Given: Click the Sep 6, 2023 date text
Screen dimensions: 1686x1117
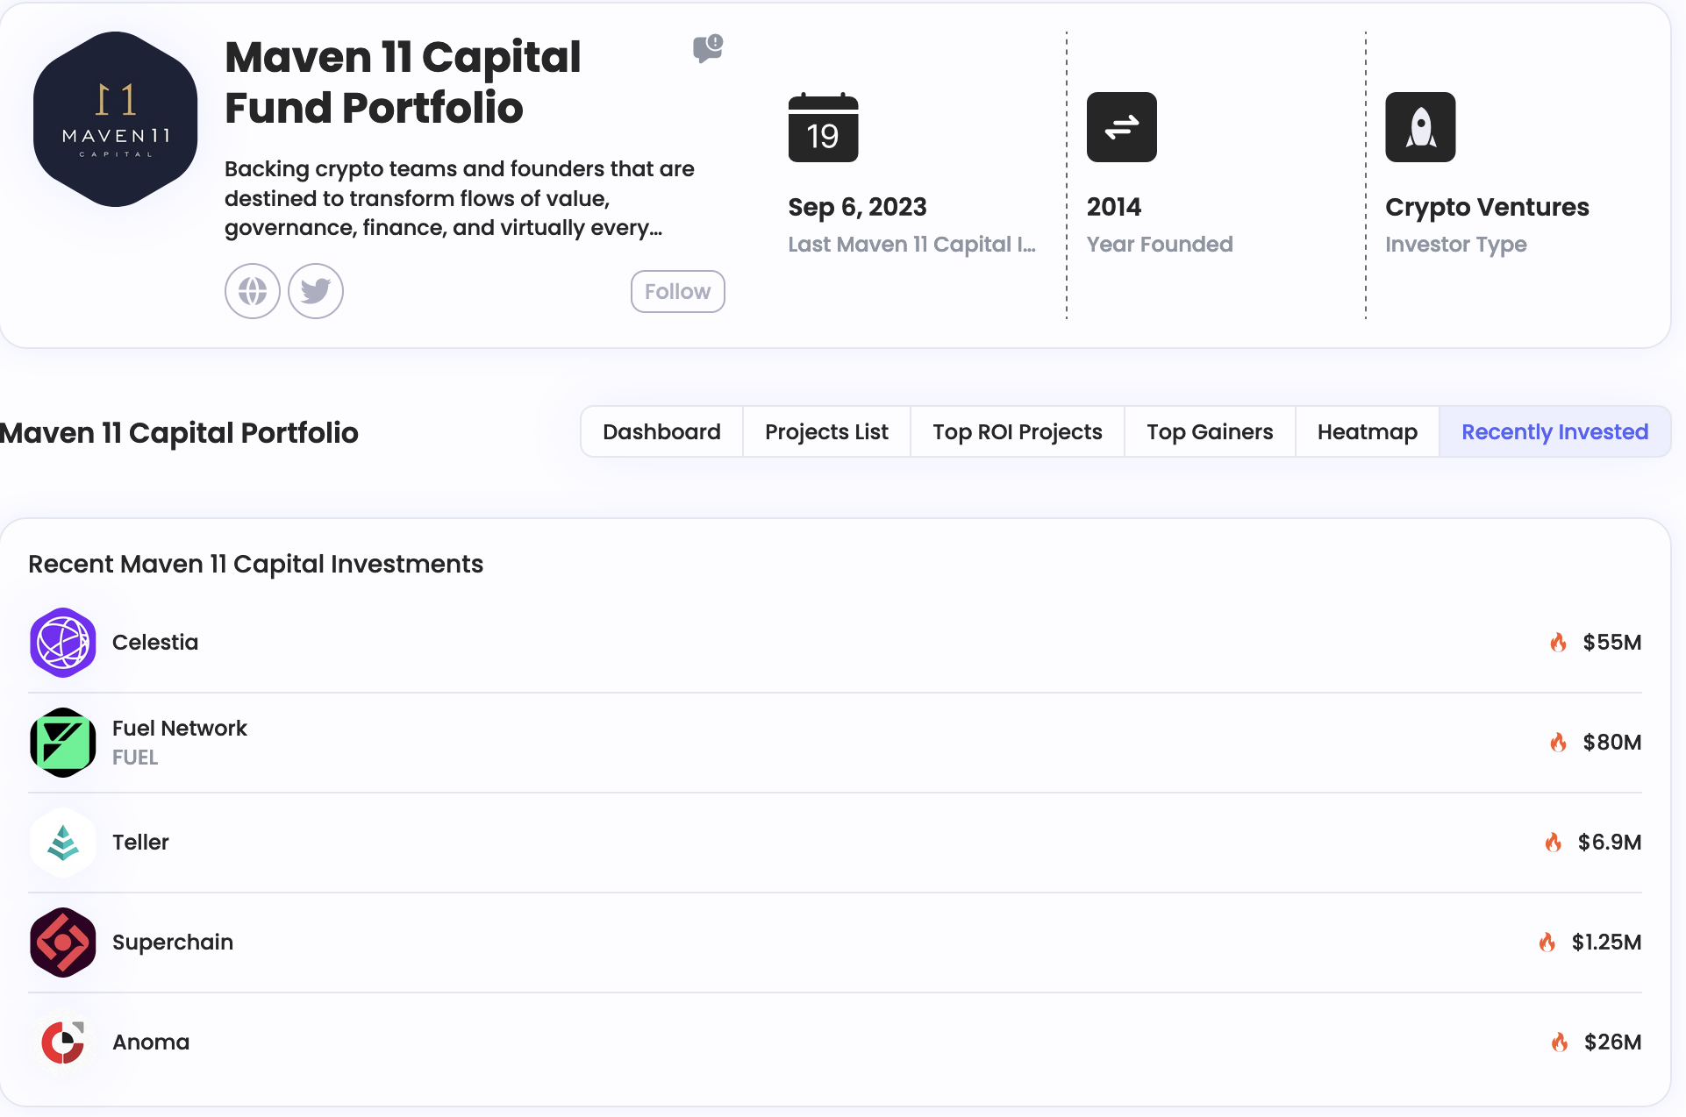Looking at the screenshot, I should pos(857,207).
